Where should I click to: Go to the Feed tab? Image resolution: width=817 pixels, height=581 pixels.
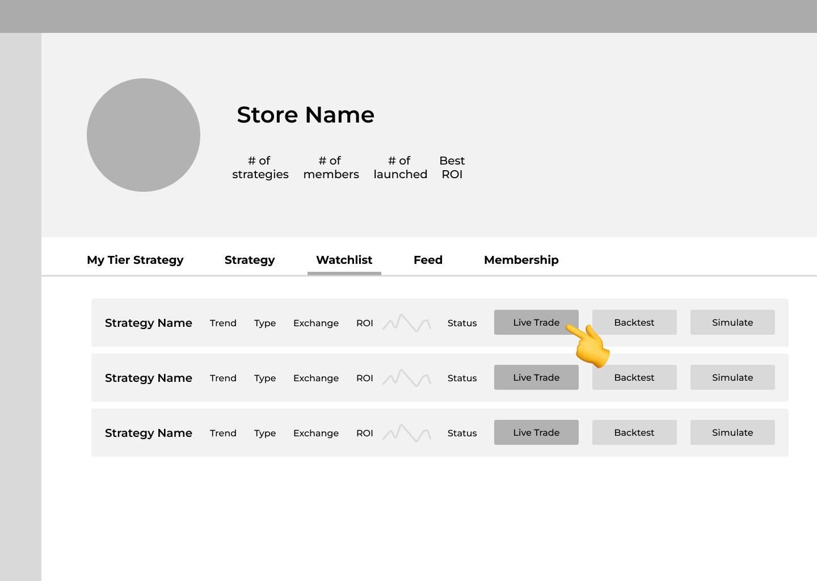pyautogui.click(x=428, y=260)
